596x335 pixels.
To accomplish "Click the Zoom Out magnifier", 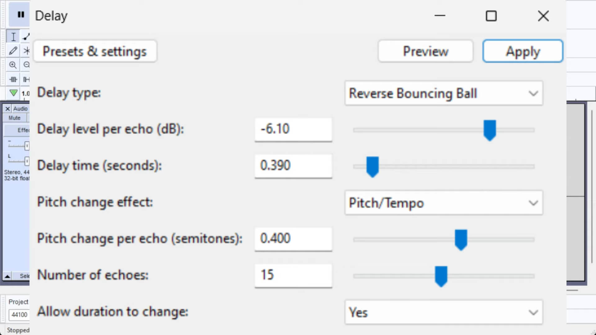I will pos(26,65).
